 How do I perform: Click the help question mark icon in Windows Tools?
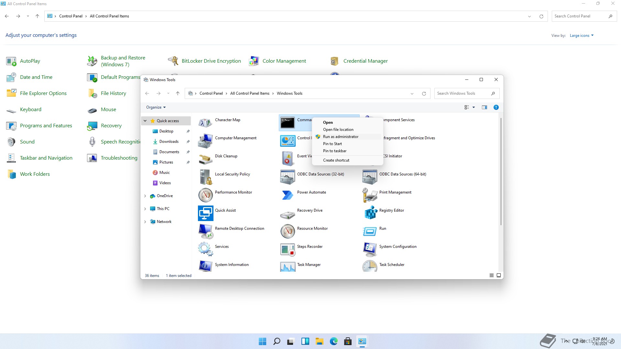tap(496, 107)
